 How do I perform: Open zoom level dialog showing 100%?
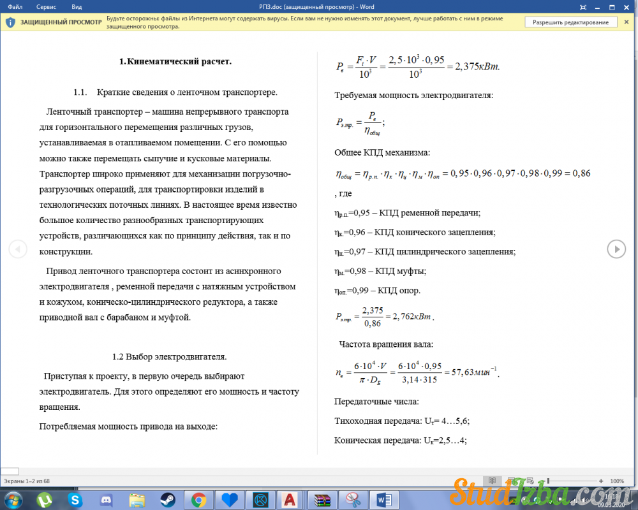click(617, 481)
